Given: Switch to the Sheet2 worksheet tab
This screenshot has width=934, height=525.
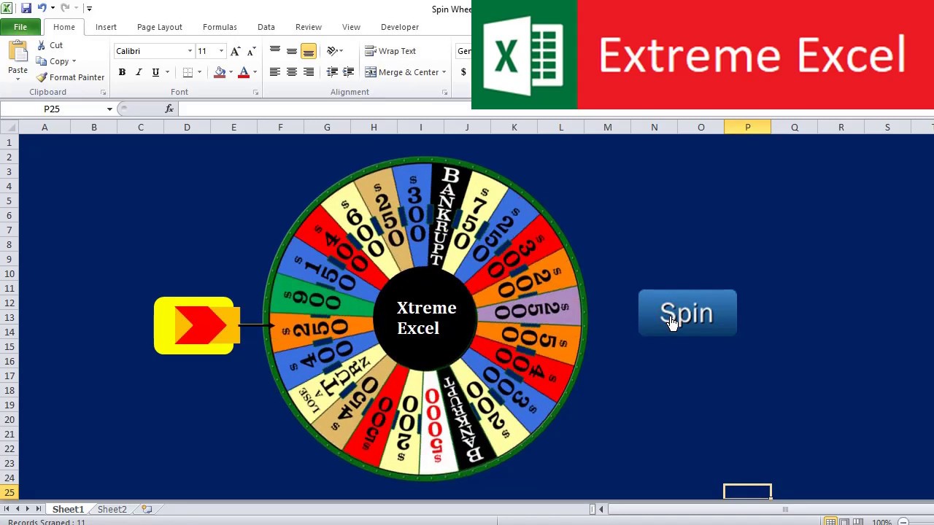Looking at the screenshot, I should click(x=112, y=509).
